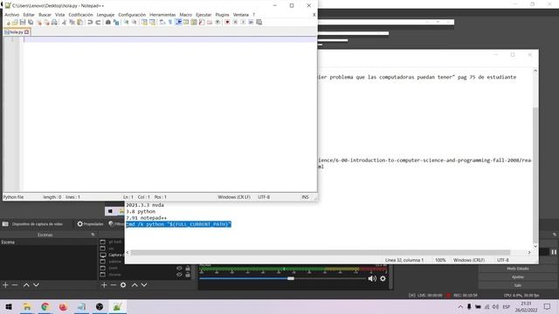The image size is (559, 314).
Task: Click the red Record Macro icon
Action: (x=227, y=22)
